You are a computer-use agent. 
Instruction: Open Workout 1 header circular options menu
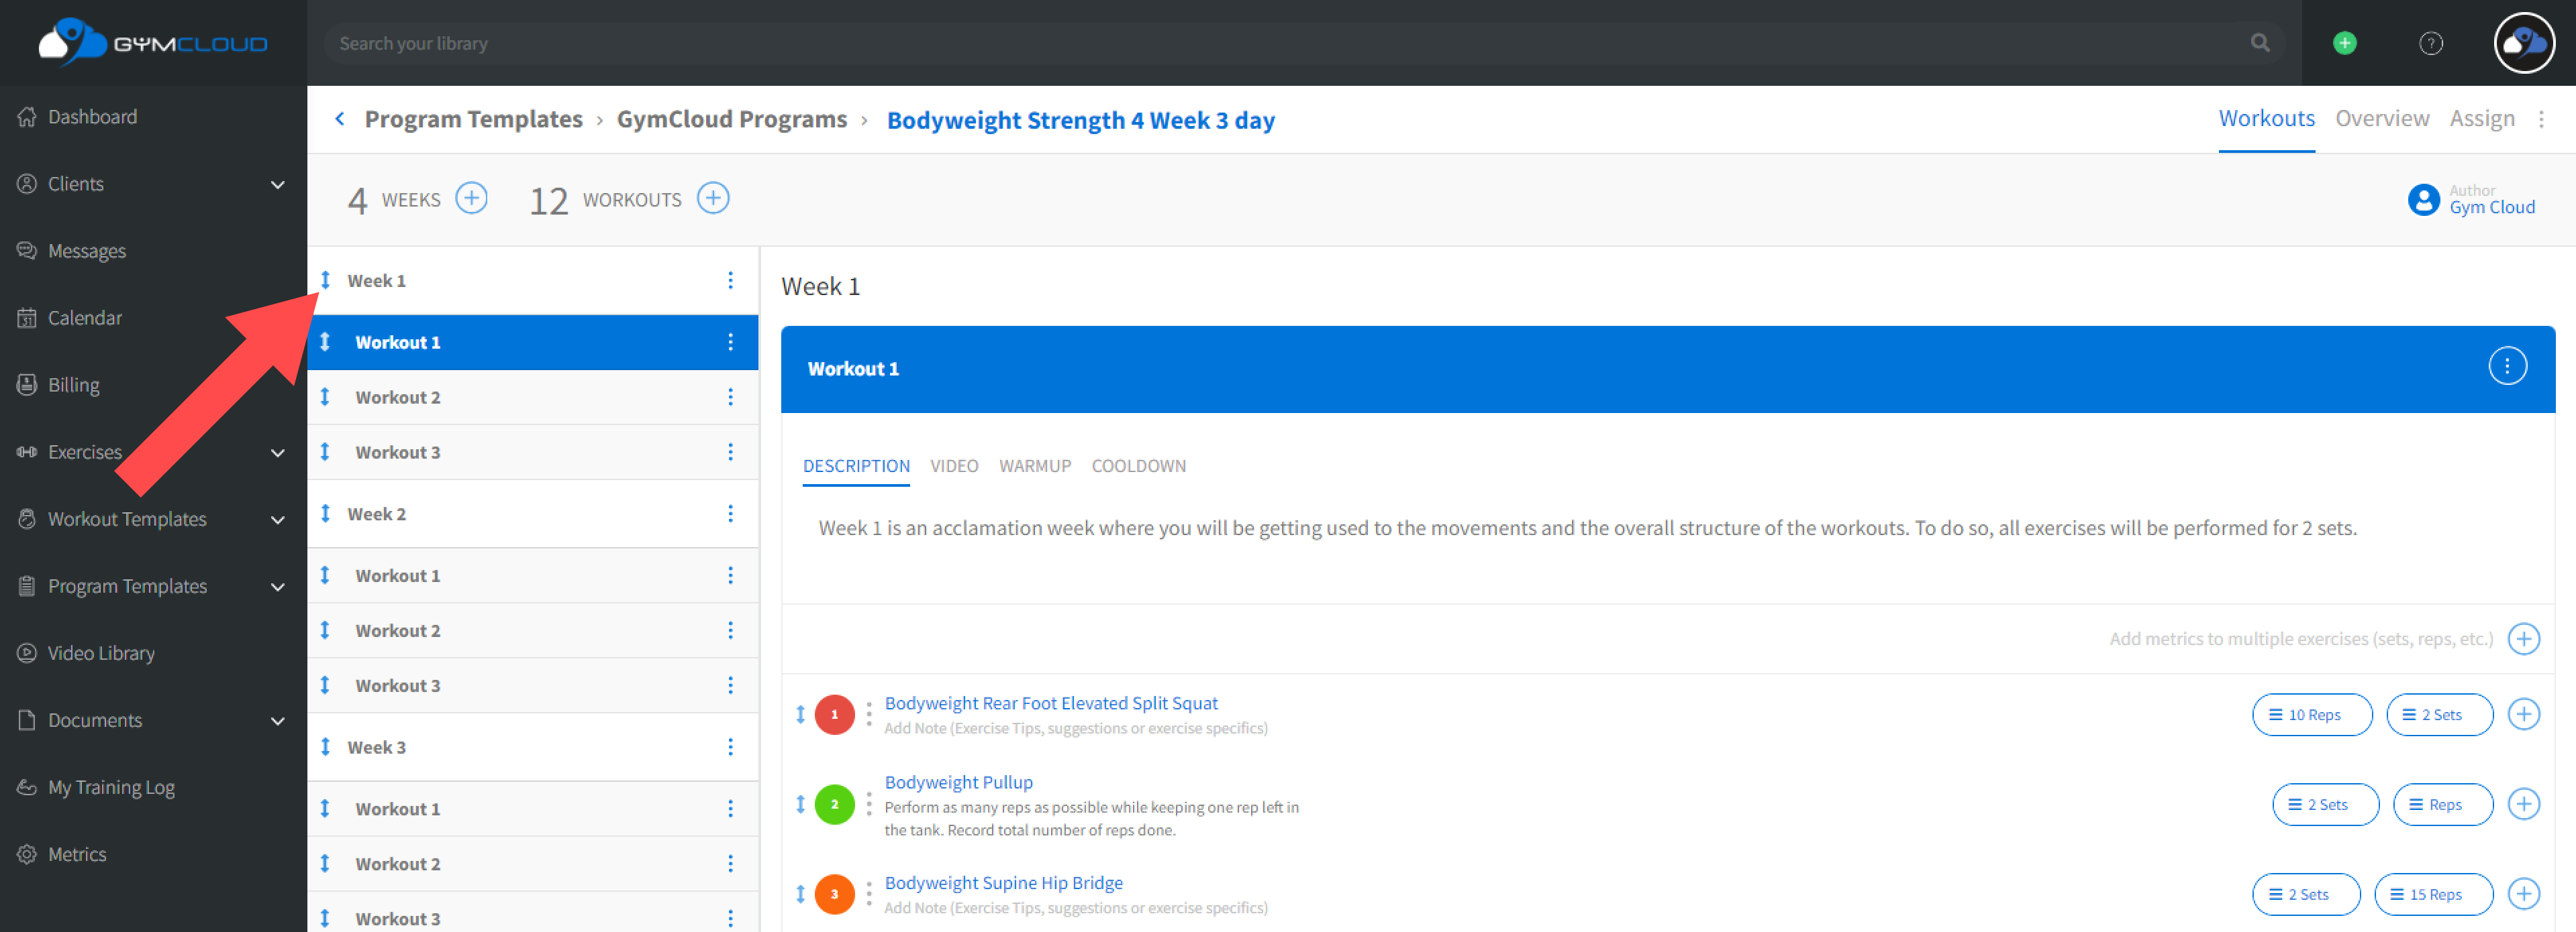[2506, 367]
